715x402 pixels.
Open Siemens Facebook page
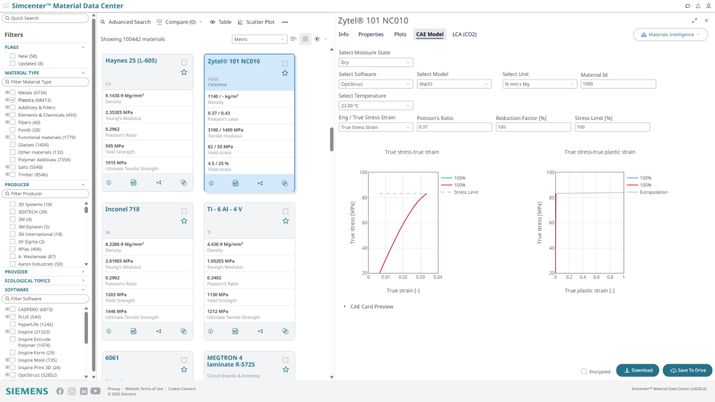[60, 391]
